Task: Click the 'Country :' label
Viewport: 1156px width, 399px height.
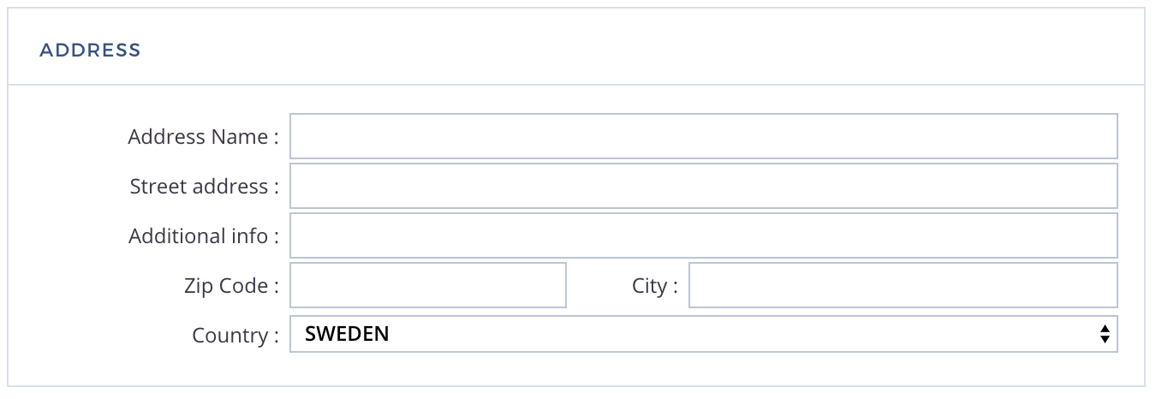Action: pos(235,336)
